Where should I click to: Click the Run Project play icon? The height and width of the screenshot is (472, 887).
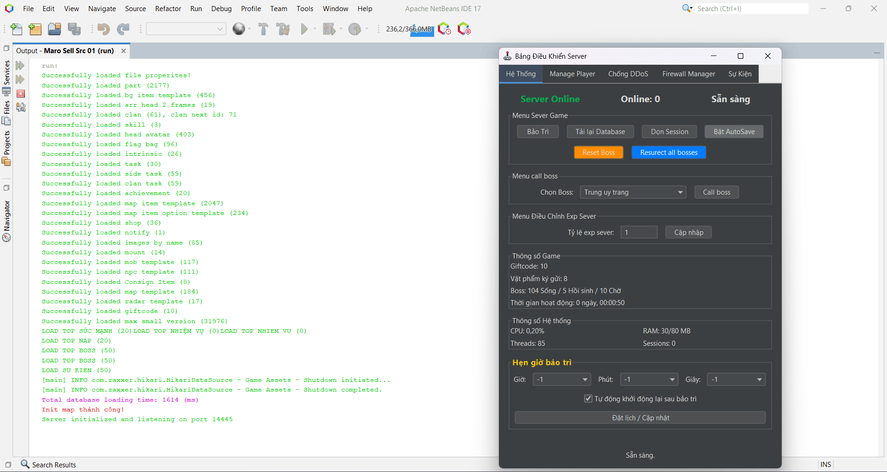304,29
